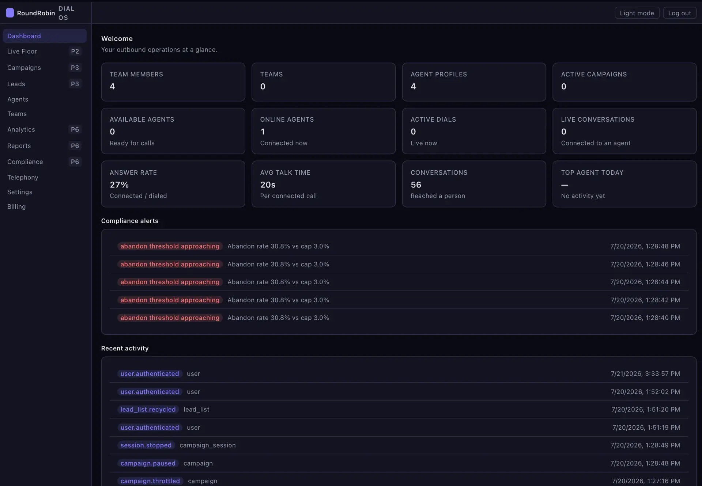Go to Campaigns in the sidebar
Viewport: 702px width, 486px height.
point(44,68)
